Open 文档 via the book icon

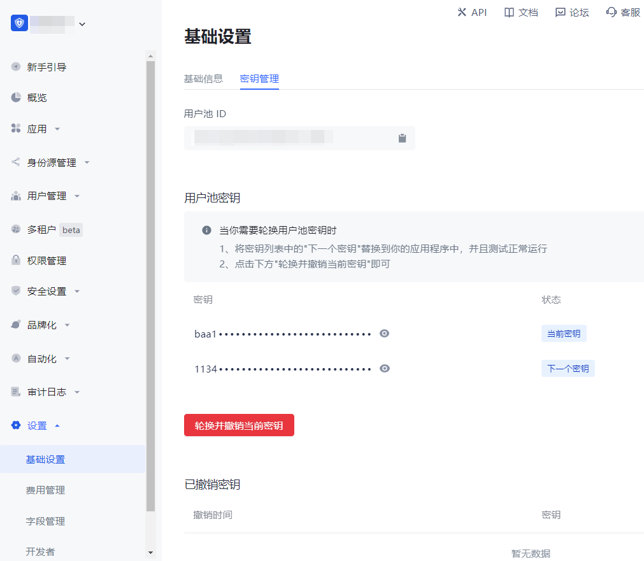(509, 12)
